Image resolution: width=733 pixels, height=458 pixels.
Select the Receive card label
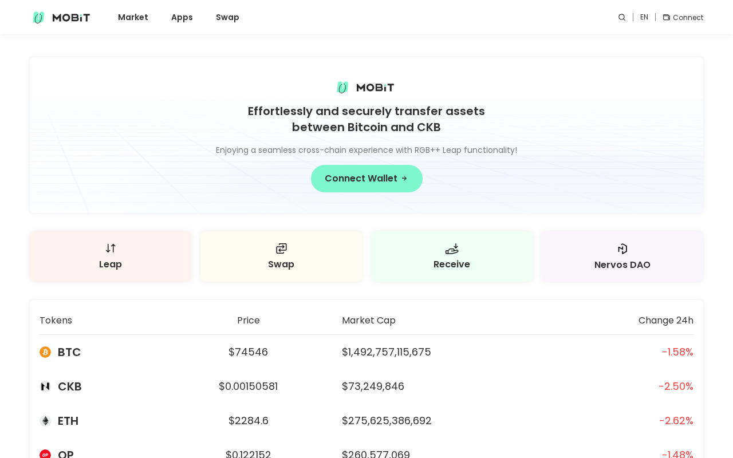452,264
